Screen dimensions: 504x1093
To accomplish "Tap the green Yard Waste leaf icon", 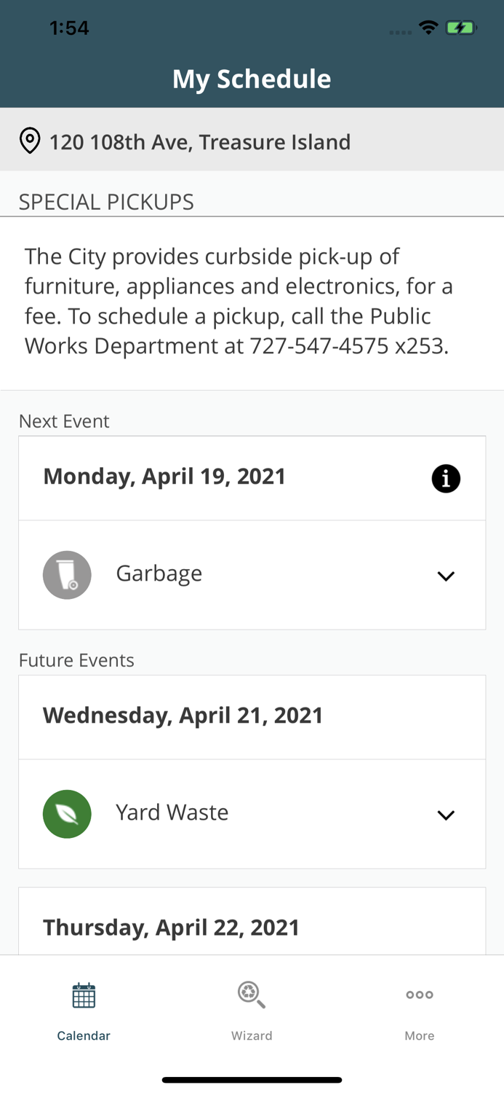I will tap(67, 814).
